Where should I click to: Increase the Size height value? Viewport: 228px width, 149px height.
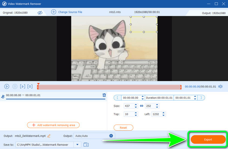pos(157,105)
